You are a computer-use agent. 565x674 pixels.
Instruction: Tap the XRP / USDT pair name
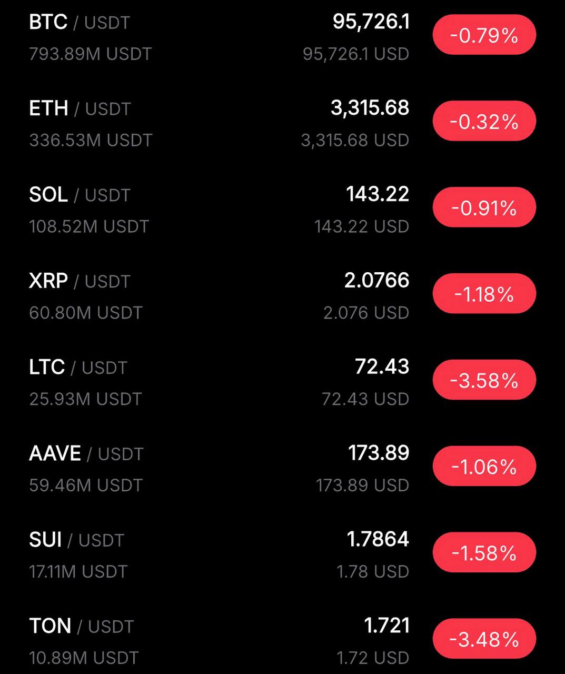click(79, 281)
